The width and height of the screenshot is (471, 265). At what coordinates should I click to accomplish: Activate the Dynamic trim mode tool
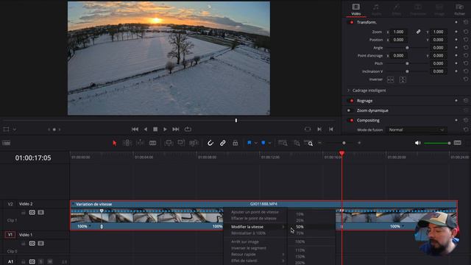tap(140, 143)
